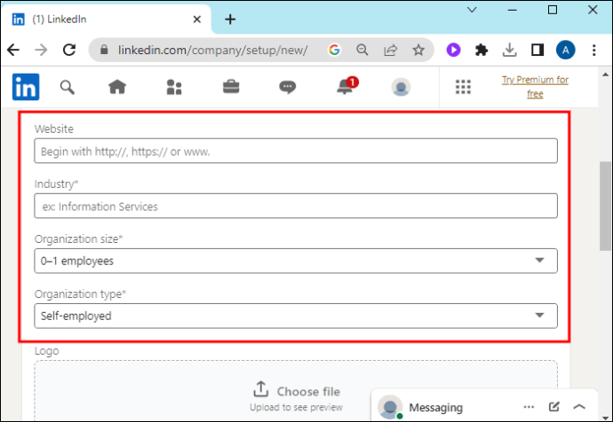
Task: Open LinkedIn Home via house icon
Action: [117, 87]
